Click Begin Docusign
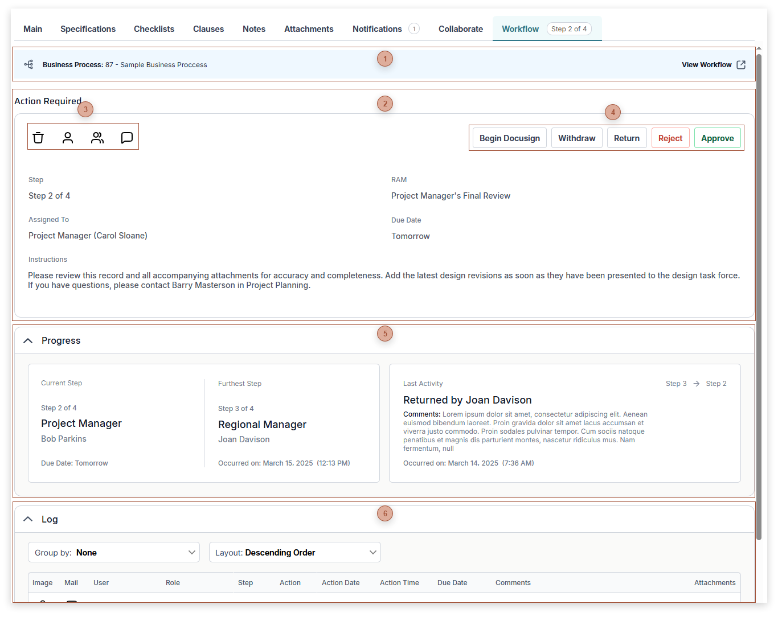This screenshot has height=617, width=778. point(509,138)
